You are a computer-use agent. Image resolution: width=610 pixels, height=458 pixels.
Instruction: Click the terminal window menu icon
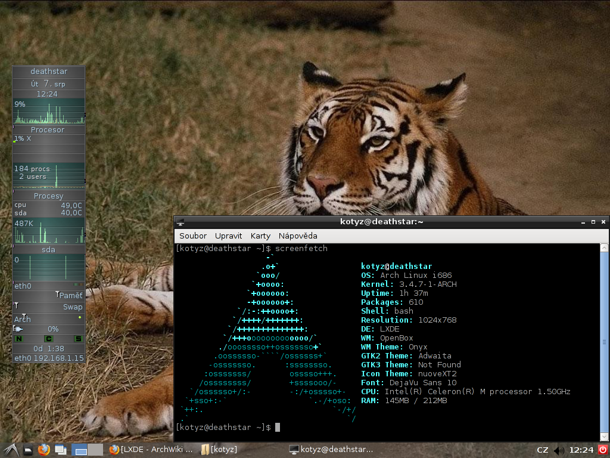[x=180, y=222]
